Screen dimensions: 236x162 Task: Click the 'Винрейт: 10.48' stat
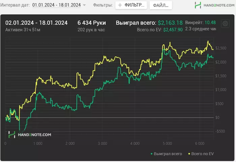tap(200, 23)
